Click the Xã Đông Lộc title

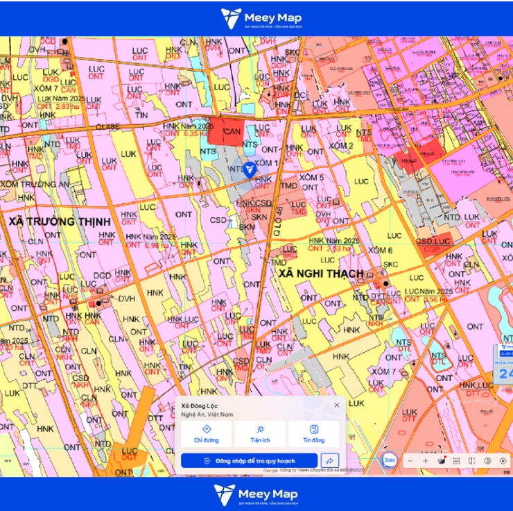coord(199,406)
